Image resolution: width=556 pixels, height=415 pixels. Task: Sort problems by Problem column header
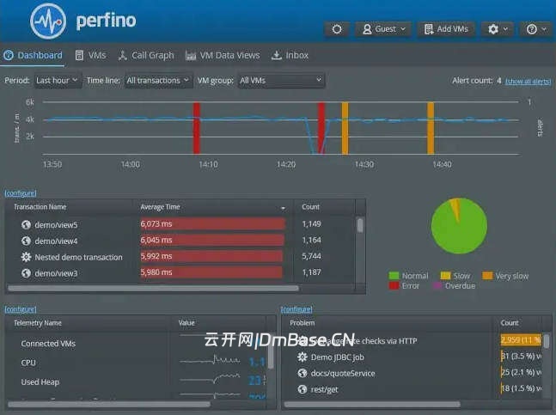[x=302, y=323]
